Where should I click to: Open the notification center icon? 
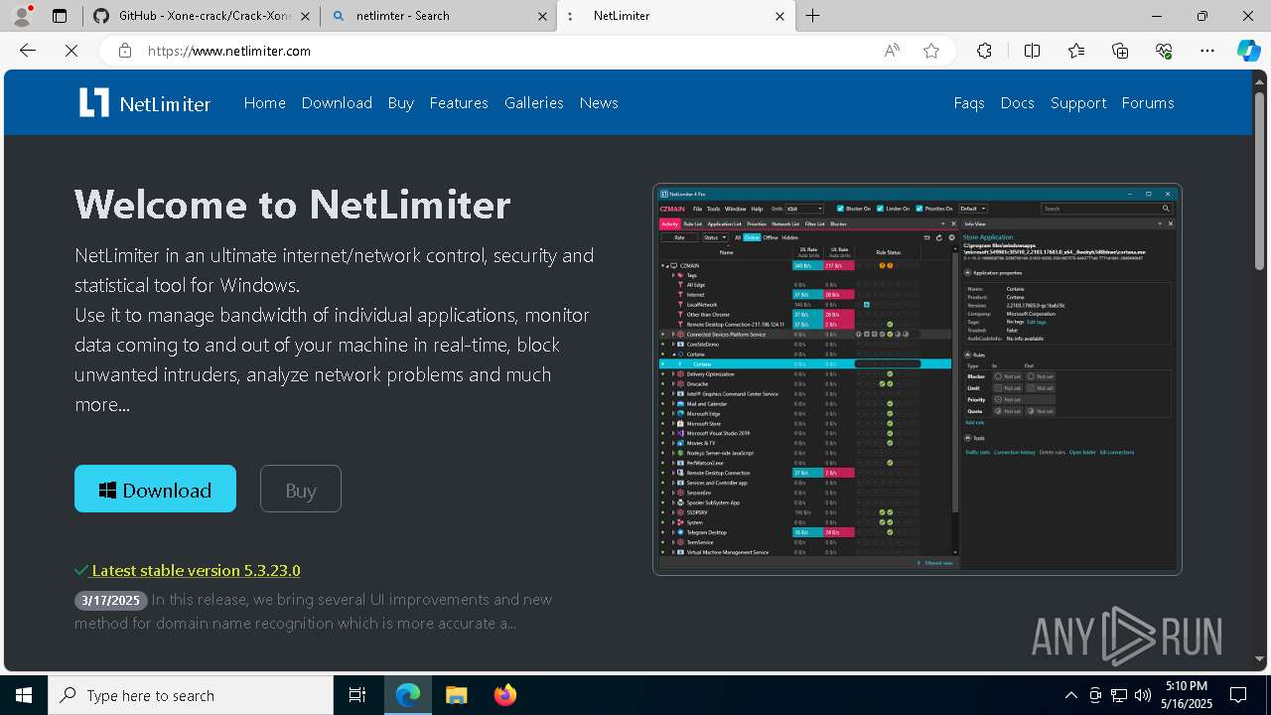(1238, 695)
